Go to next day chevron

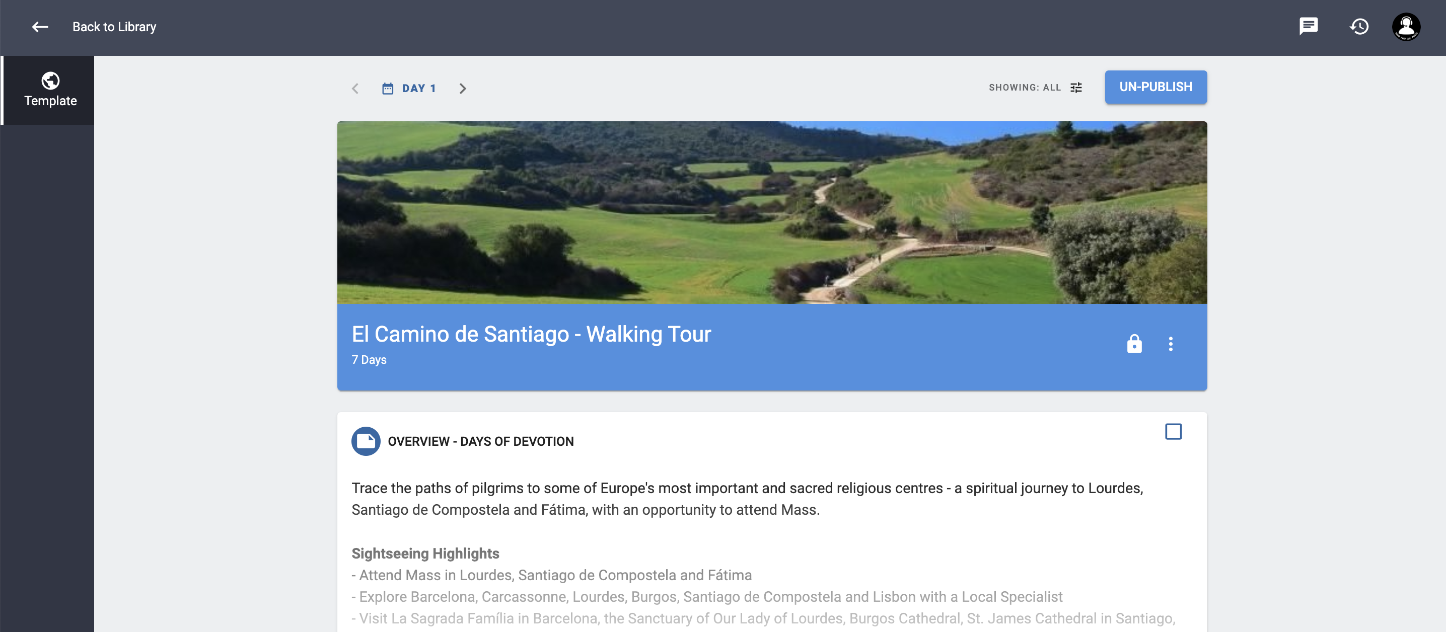point(463,88)
